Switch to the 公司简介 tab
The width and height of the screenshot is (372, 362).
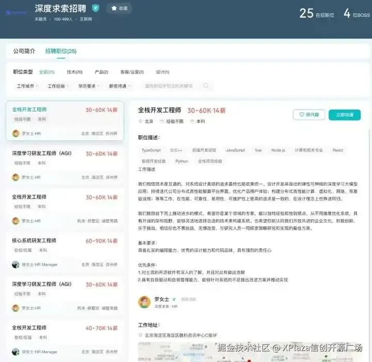24,51
